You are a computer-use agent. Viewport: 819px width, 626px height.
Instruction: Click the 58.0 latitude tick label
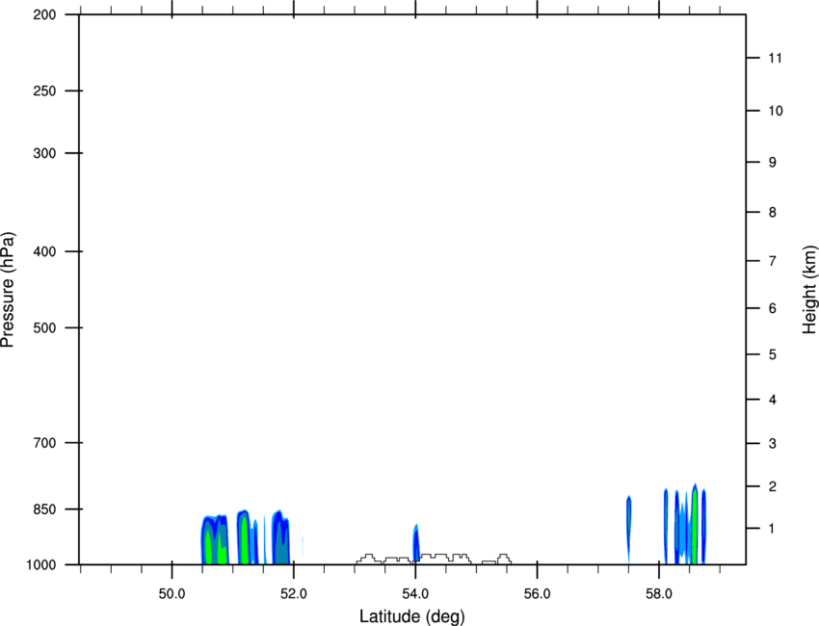tap(659, 594)
